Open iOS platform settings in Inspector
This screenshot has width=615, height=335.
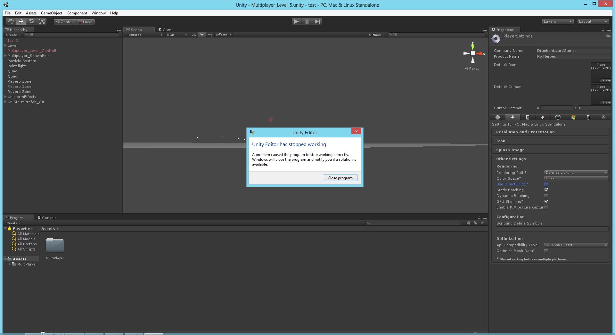528,117
